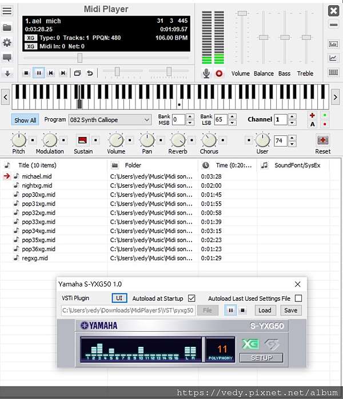This screenshot has height=399, width=343.
Task: Decrease Bank MSB value
Action: pos(190,123)
